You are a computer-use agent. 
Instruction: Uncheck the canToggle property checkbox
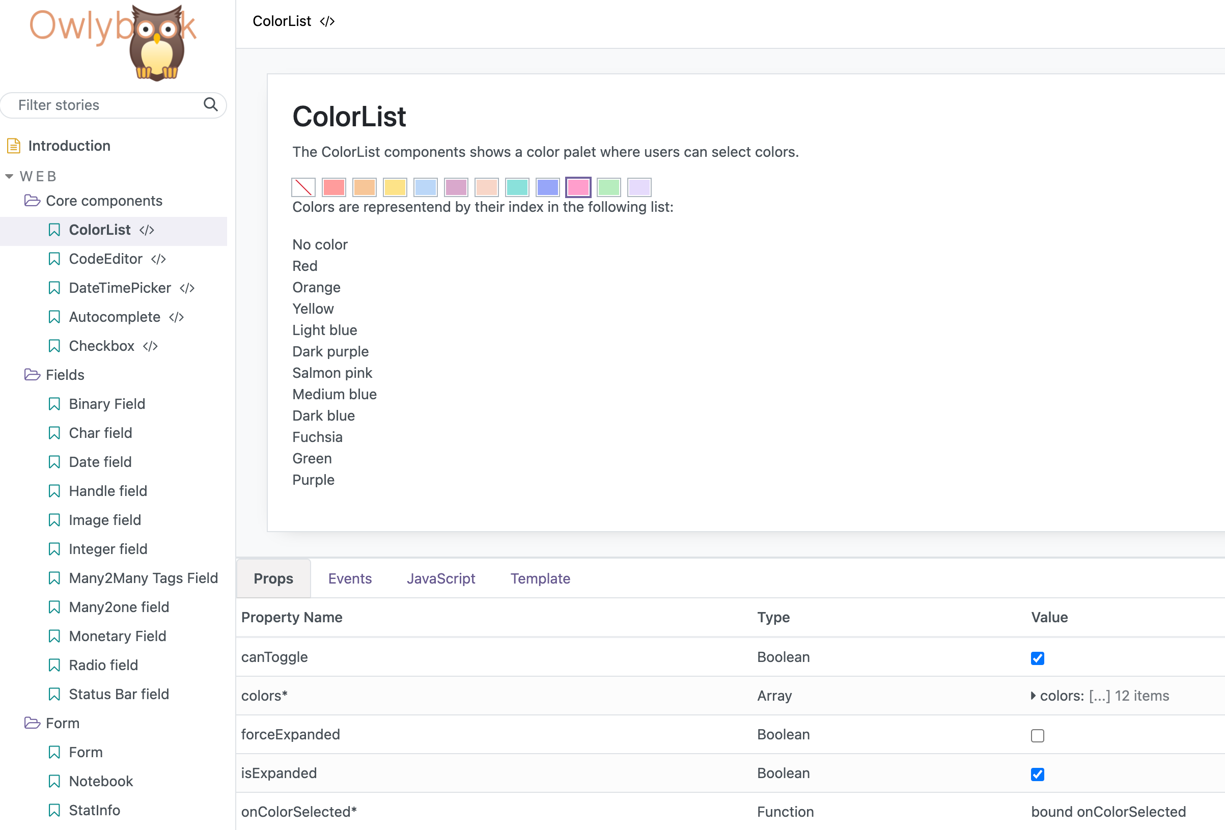1037,658
